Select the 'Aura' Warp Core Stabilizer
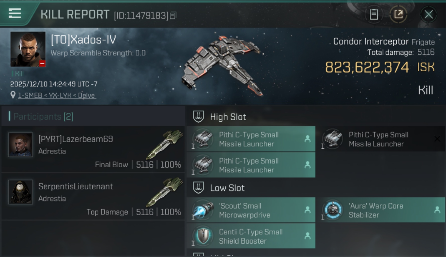Viewport: 446px width, 257px height. coord(381,210)
